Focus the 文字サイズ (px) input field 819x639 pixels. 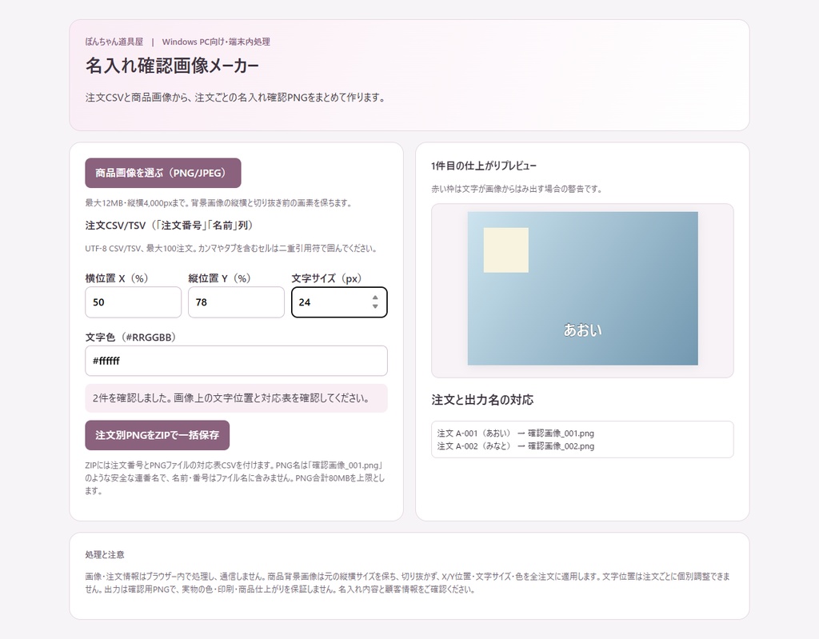click(x=339, y=302)
